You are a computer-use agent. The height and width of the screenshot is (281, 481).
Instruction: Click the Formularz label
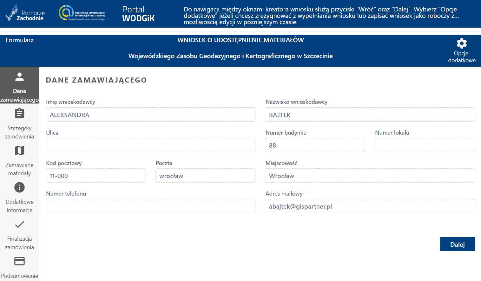click(x=19, y=40)
